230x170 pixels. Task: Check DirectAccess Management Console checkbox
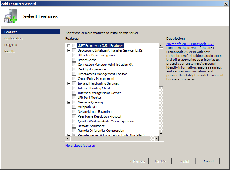(x=74, y=74)
